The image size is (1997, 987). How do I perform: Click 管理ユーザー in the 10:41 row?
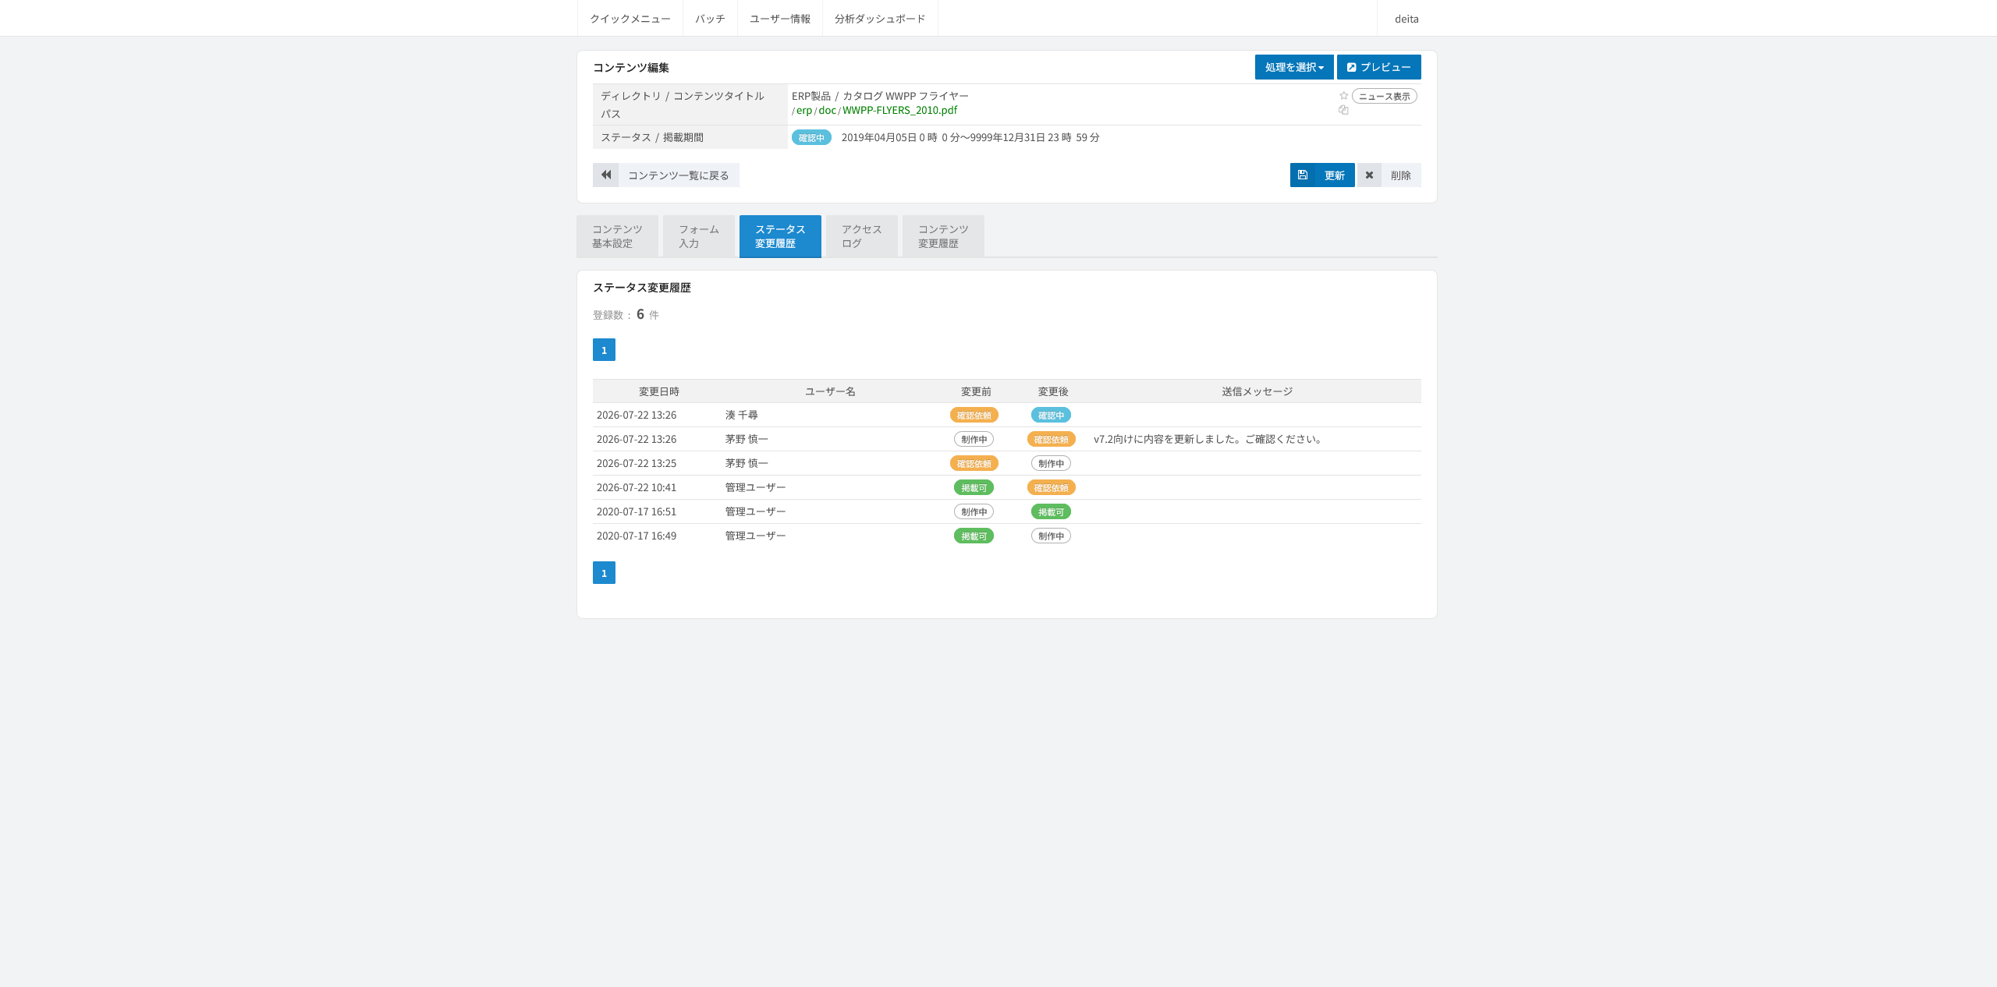pos(755,487)
